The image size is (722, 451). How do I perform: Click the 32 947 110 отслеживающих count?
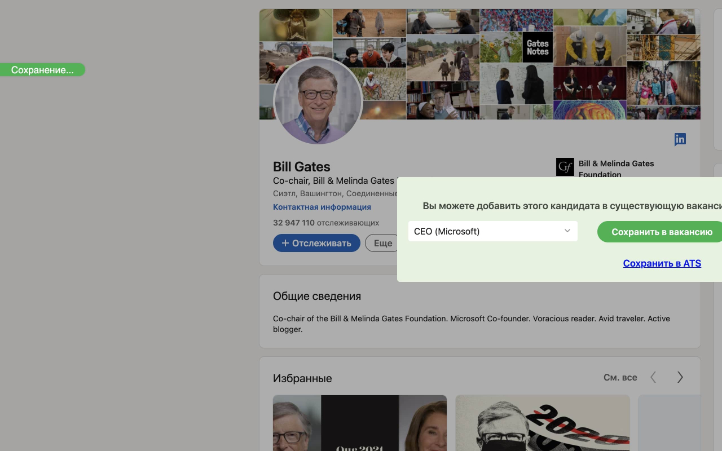coord(325,223)
